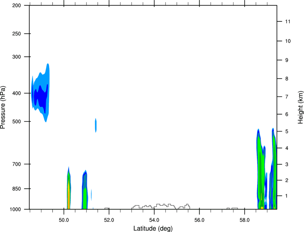The height and width of the screenshot is (232, 304).
Task: Click the 58.0 latitude tick label
Action: (245, 220)
